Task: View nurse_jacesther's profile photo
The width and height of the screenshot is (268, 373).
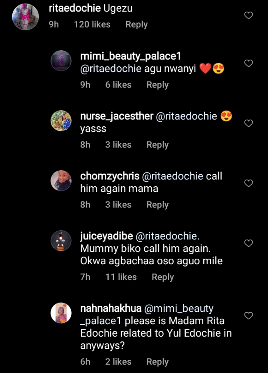Action: click(61, 121)
